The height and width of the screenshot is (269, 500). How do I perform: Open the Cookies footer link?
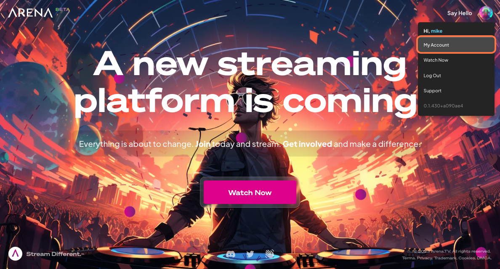(x=467, y=258)
